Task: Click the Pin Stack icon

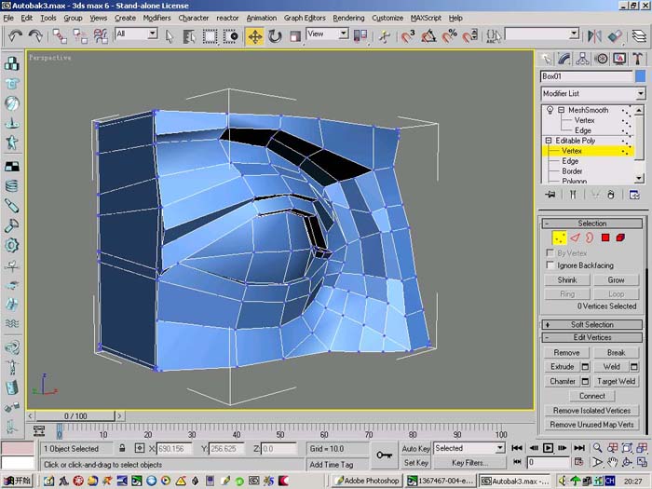Action: 550,194
